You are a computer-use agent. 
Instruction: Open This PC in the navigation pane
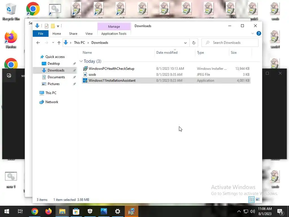pyautogui.click(x=51, y=93)
